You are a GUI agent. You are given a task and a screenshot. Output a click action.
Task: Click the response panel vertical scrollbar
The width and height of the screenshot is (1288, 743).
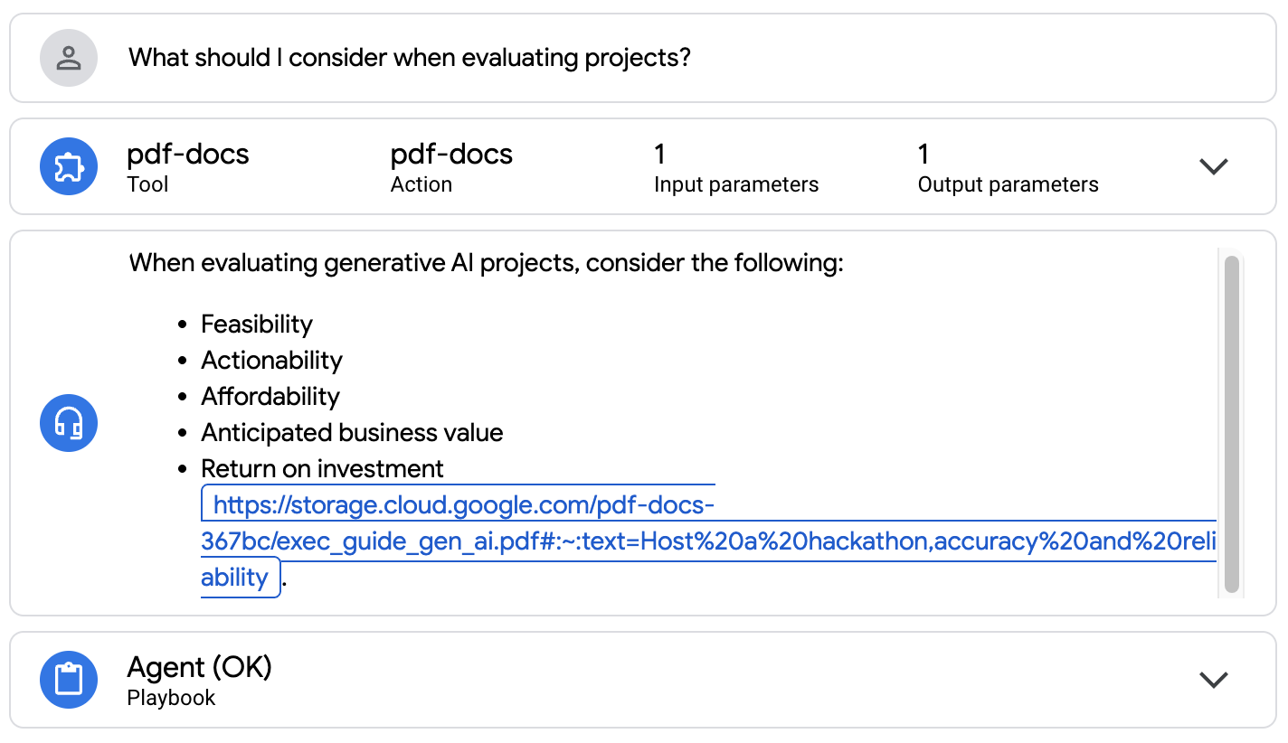(1231, 423)
